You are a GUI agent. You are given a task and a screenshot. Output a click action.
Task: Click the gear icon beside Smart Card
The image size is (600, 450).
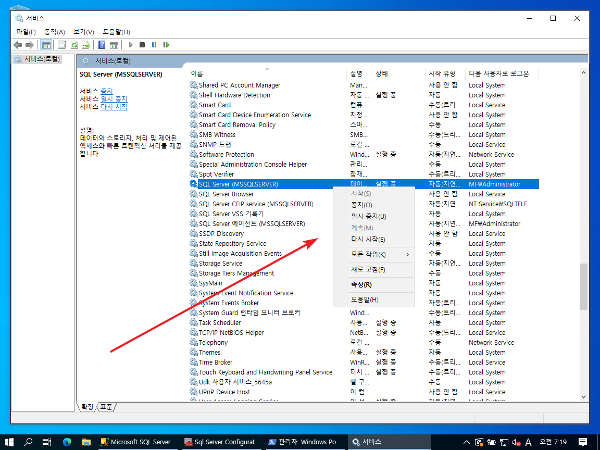[194, 105]
